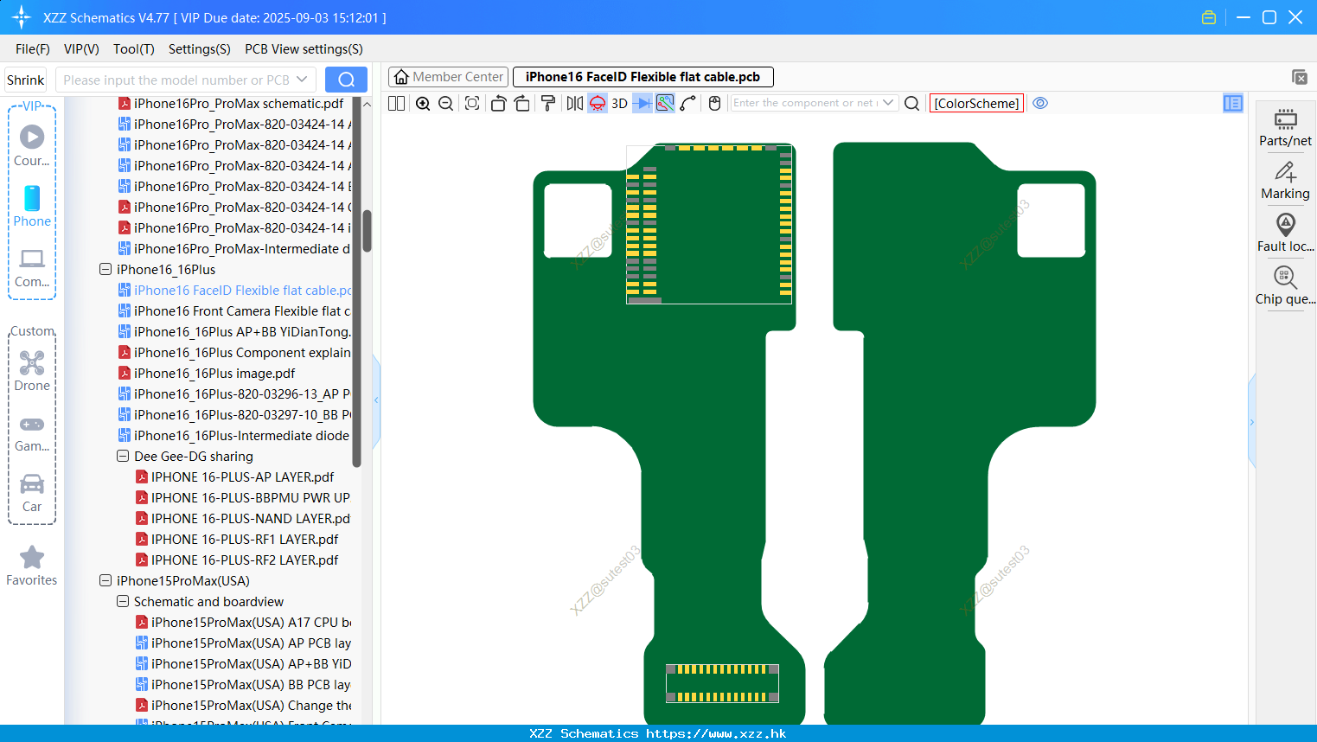Image resolution: width=1317 pixels, height=742 pixels.
Task: Open the Chip query tool
Action: click(1285, 286)
